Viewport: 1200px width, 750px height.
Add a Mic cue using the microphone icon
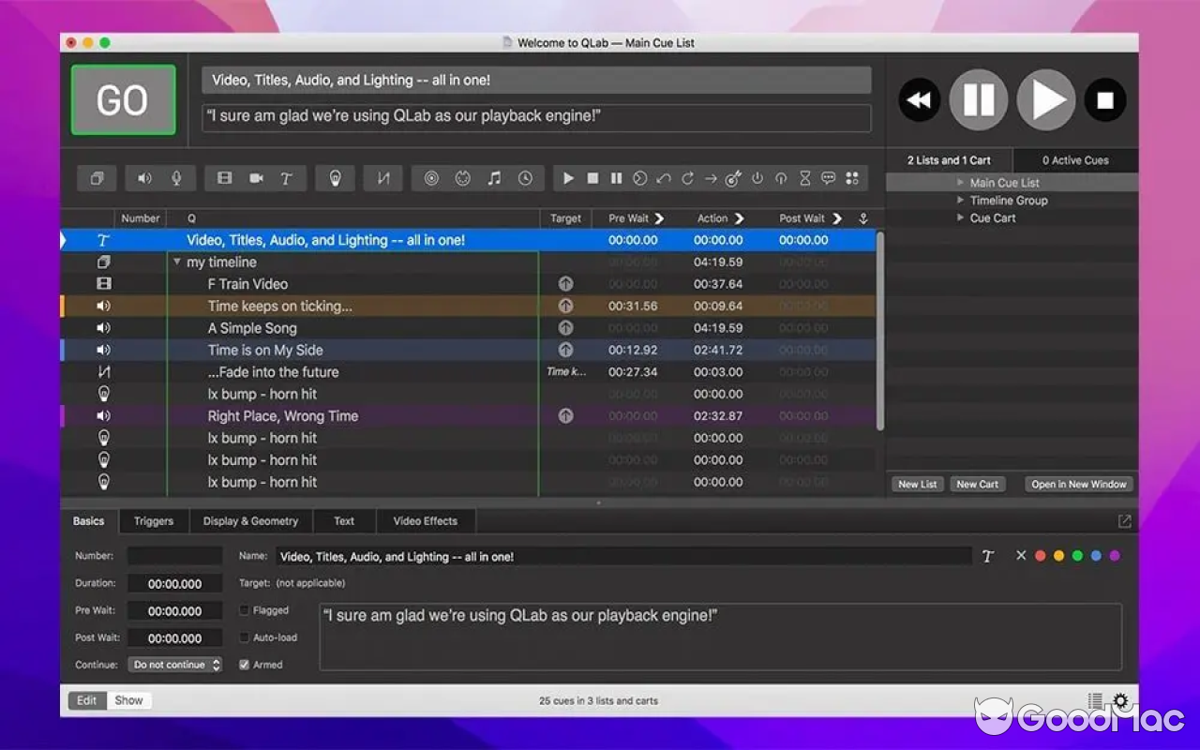(x=176, y=178)
